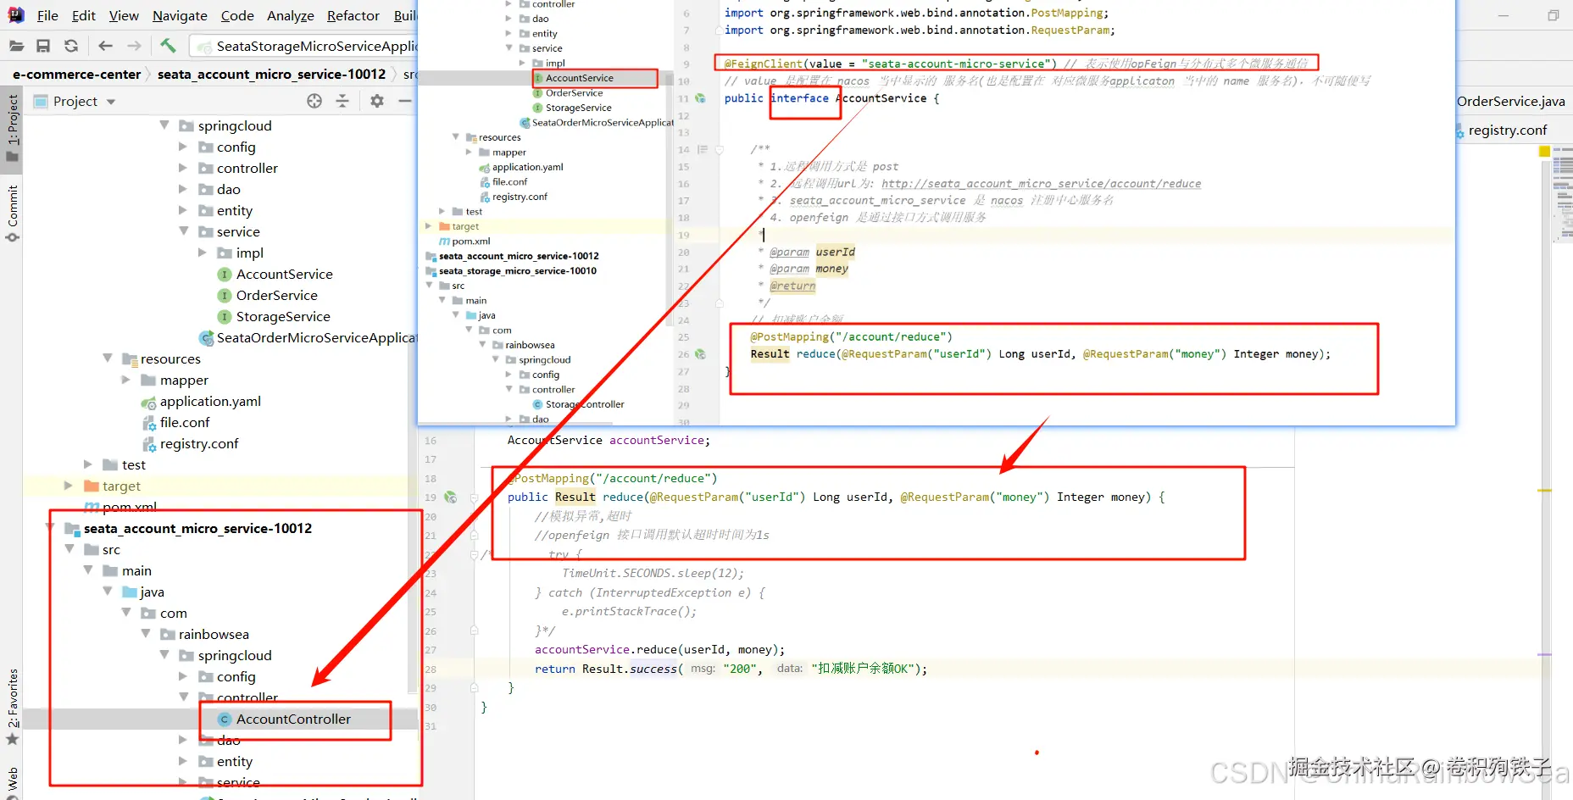Toggle code fold marker on line 19

(x=474, y=497)
